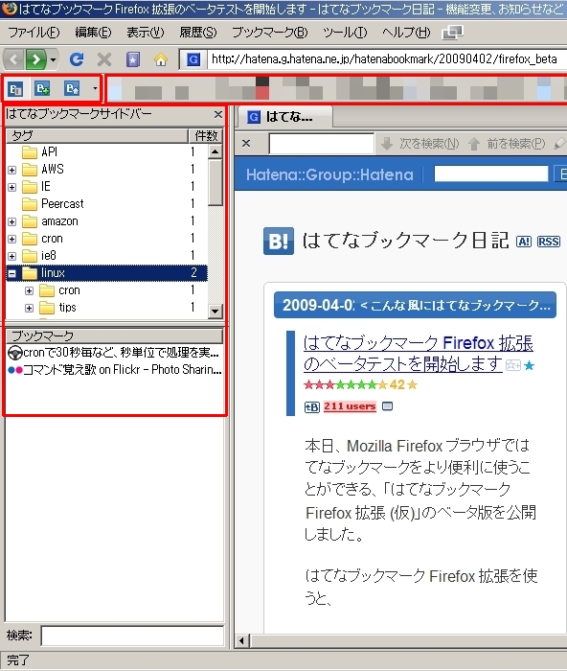The width and height of the screenshot is (567, 671).
Task: Click the third Hatena Bookmark toolbar icon
Action: 72,89
